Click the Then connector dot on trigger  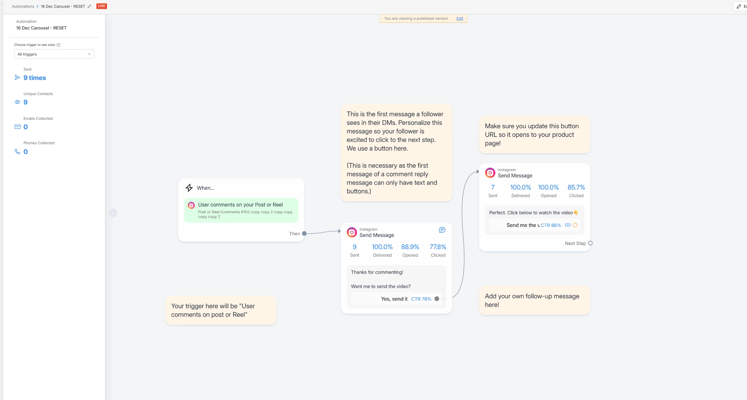pyautogui.click(x=304, y=234)
